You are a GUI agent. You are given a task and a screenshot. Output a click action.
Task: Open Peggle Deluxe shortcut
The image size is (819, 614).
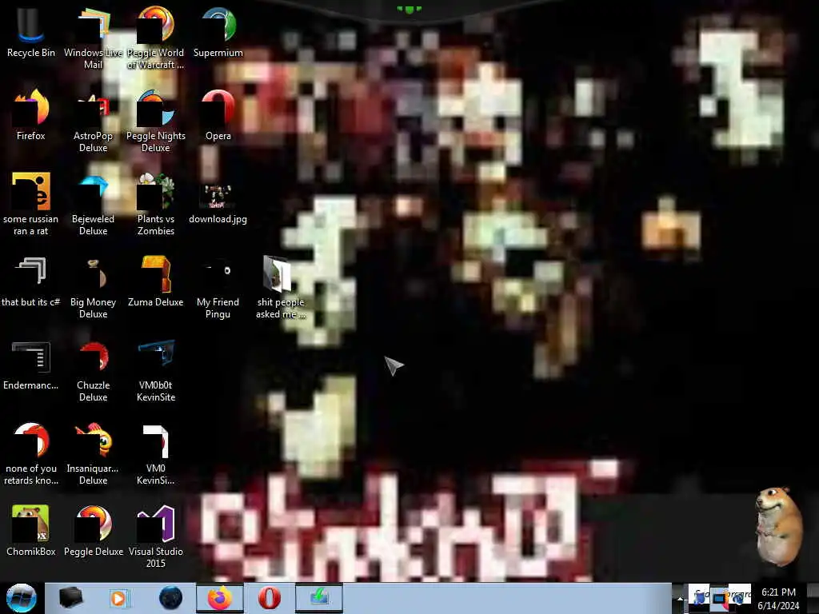(x=93, y=531)
